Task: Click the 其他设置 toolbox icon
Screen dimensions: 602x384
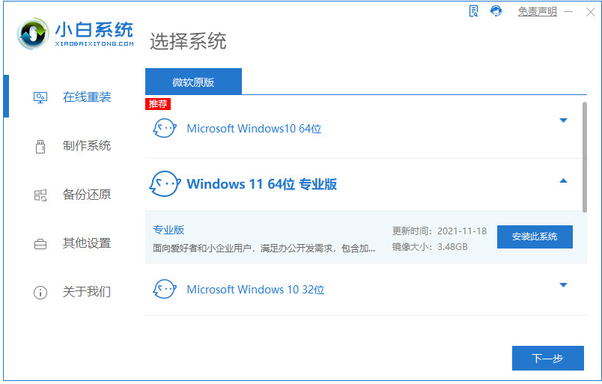Action: 40,244
